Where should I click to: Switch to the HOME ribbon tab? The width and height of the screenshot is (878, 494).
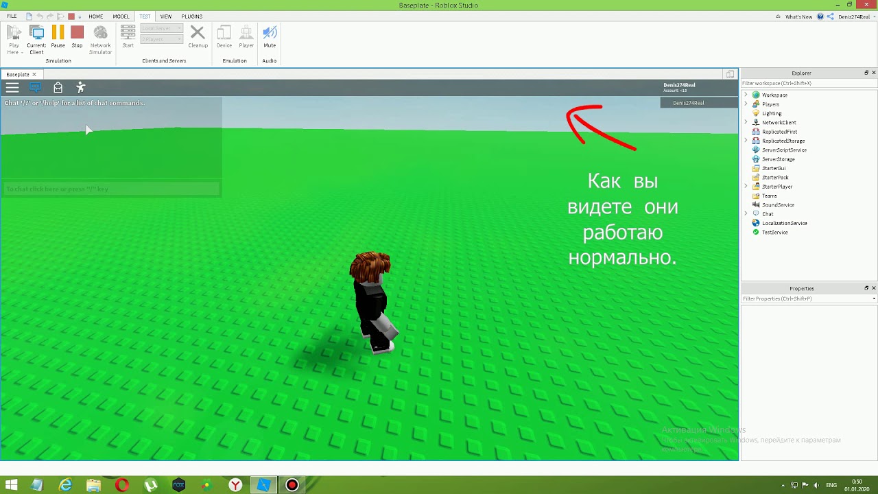[x=96, y=16]
